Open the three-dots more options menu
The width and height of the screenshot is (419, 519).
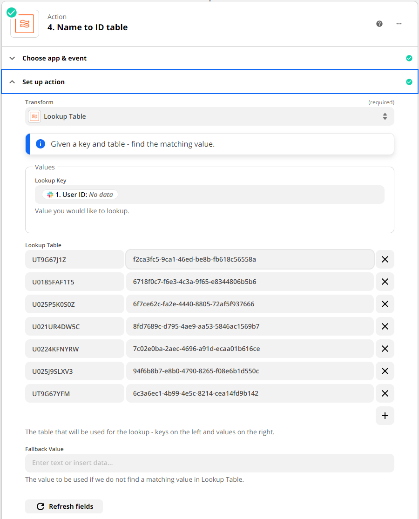click(399, 24)
